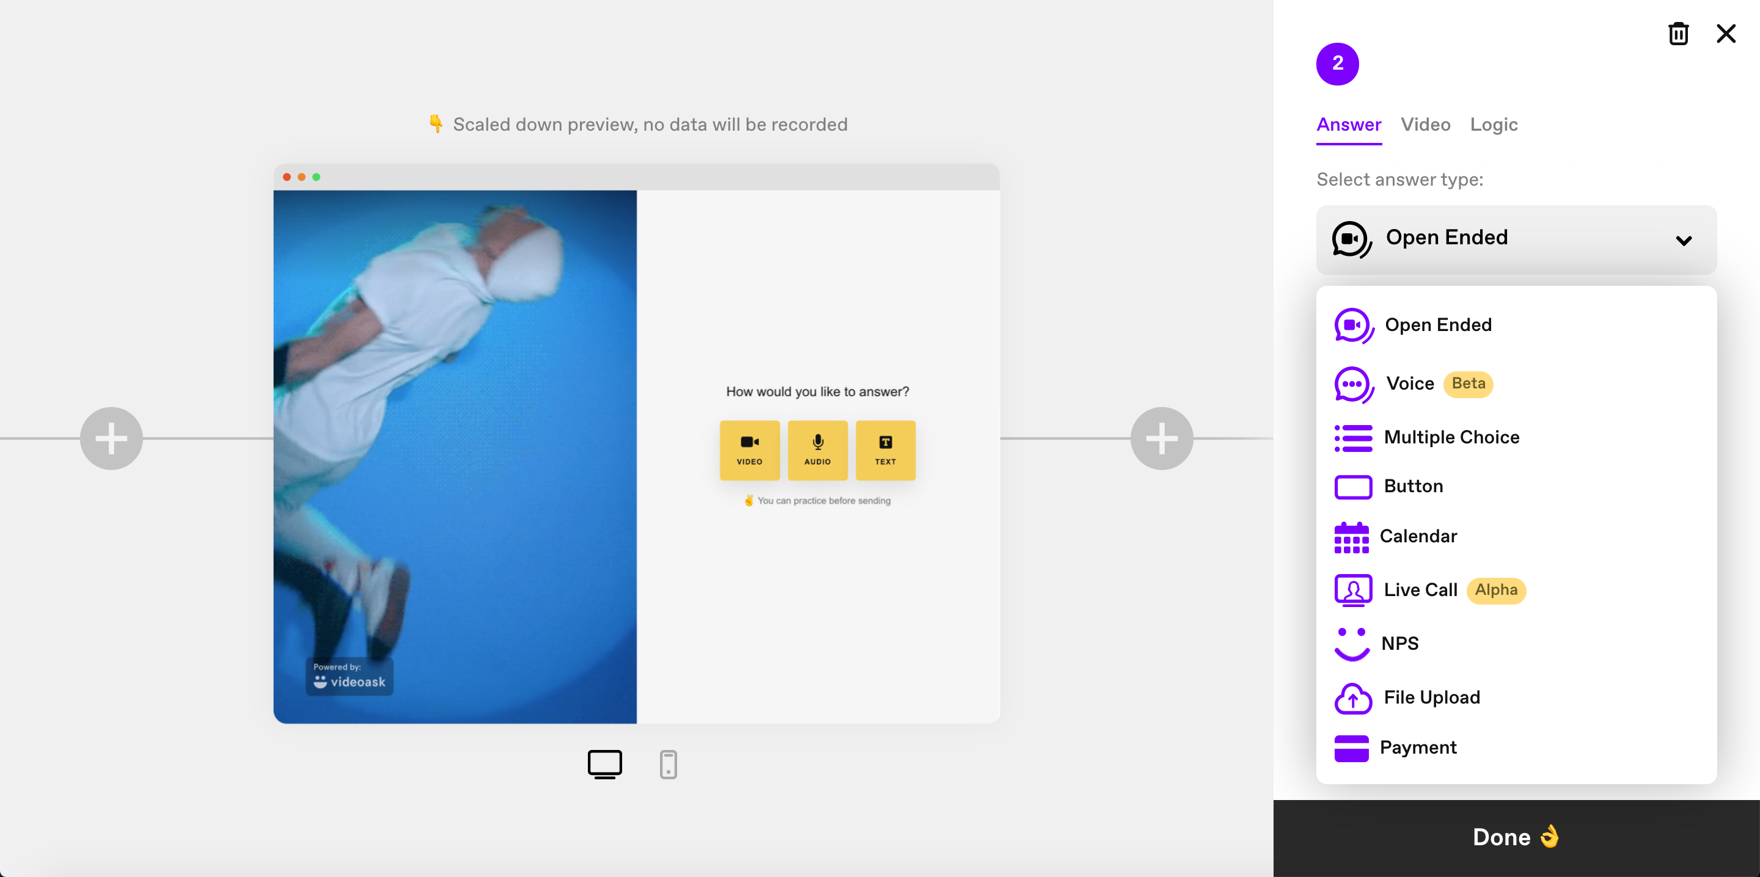Select the Payment answer type
The image size is (1760, 877).
coord(1516,748)
